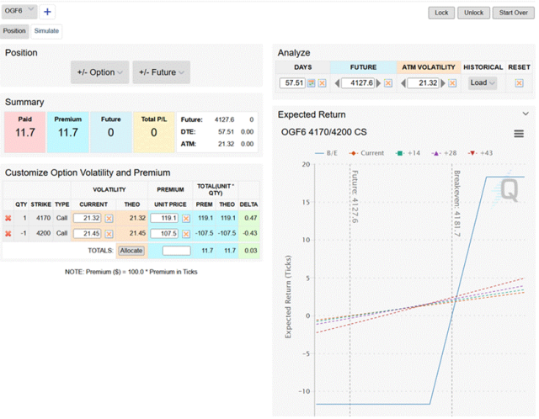Delete the 4200 Call row
Viewport: 539px width, 419px height.
point(8,233)
